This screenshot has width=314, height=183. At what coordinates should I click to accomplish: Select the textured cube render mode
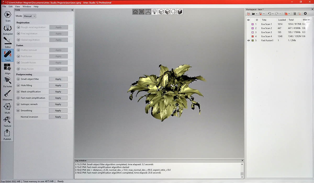[161, 12]
